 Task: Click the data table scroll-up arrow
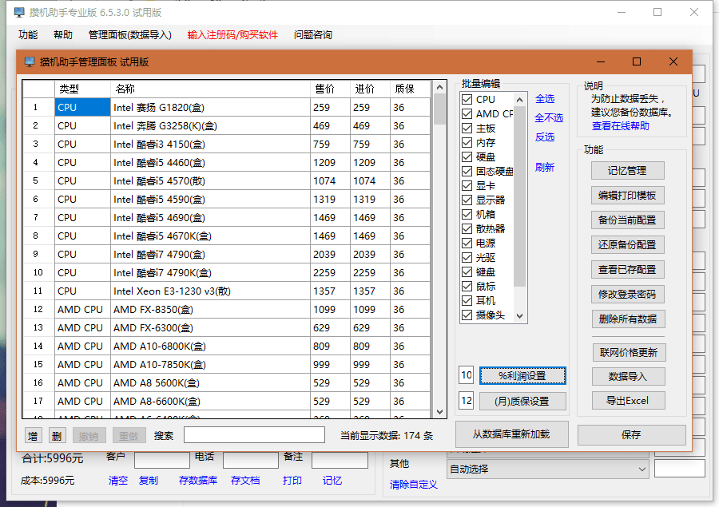[439, 87]
